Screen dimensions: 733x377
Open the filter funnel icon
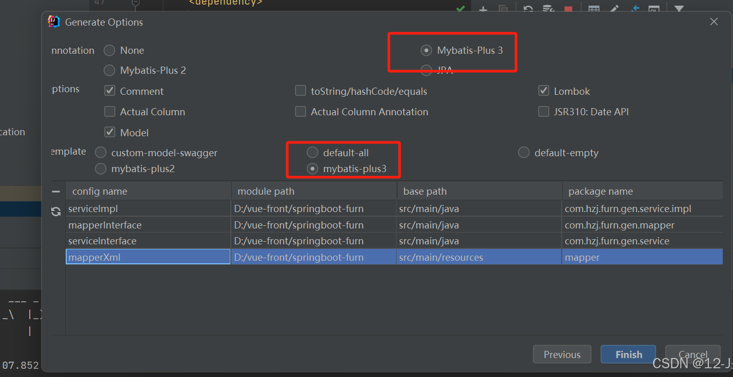click(x=678, y=9)
